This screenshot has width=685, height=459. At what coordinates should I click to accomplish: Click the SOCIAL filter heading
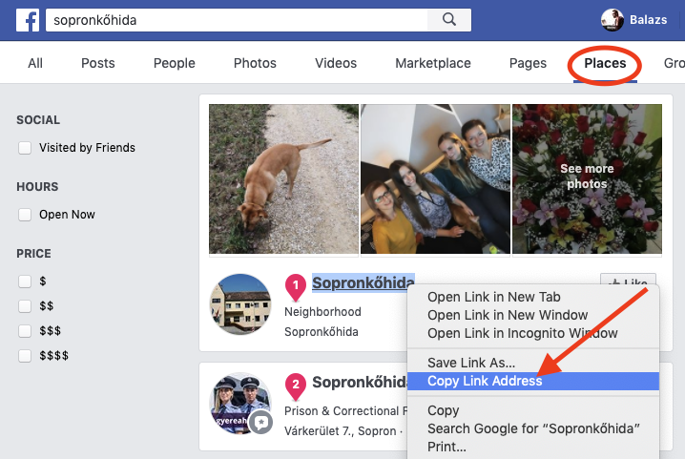coord(38,120)
